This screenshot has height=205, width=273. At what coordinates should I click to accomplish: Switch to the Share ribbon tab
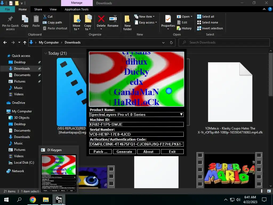[x=38, y=9]
